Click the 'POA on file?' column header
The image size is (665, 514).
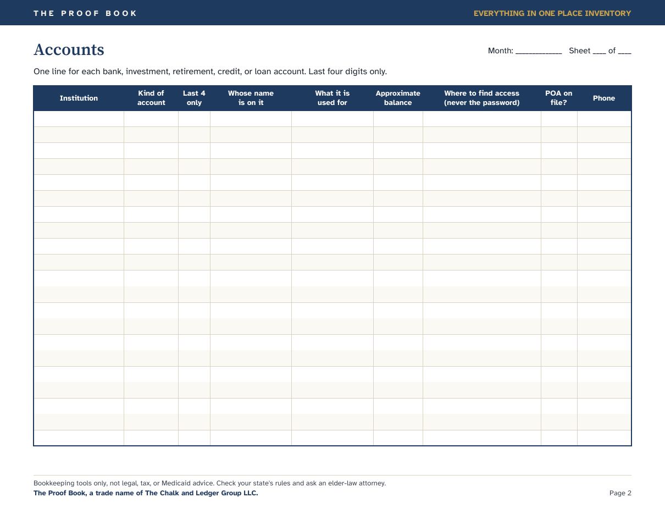559,98
